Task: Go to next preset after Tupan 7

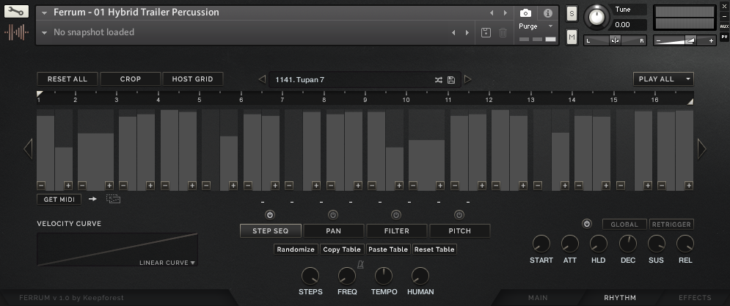Action: [x=467, y=79]
